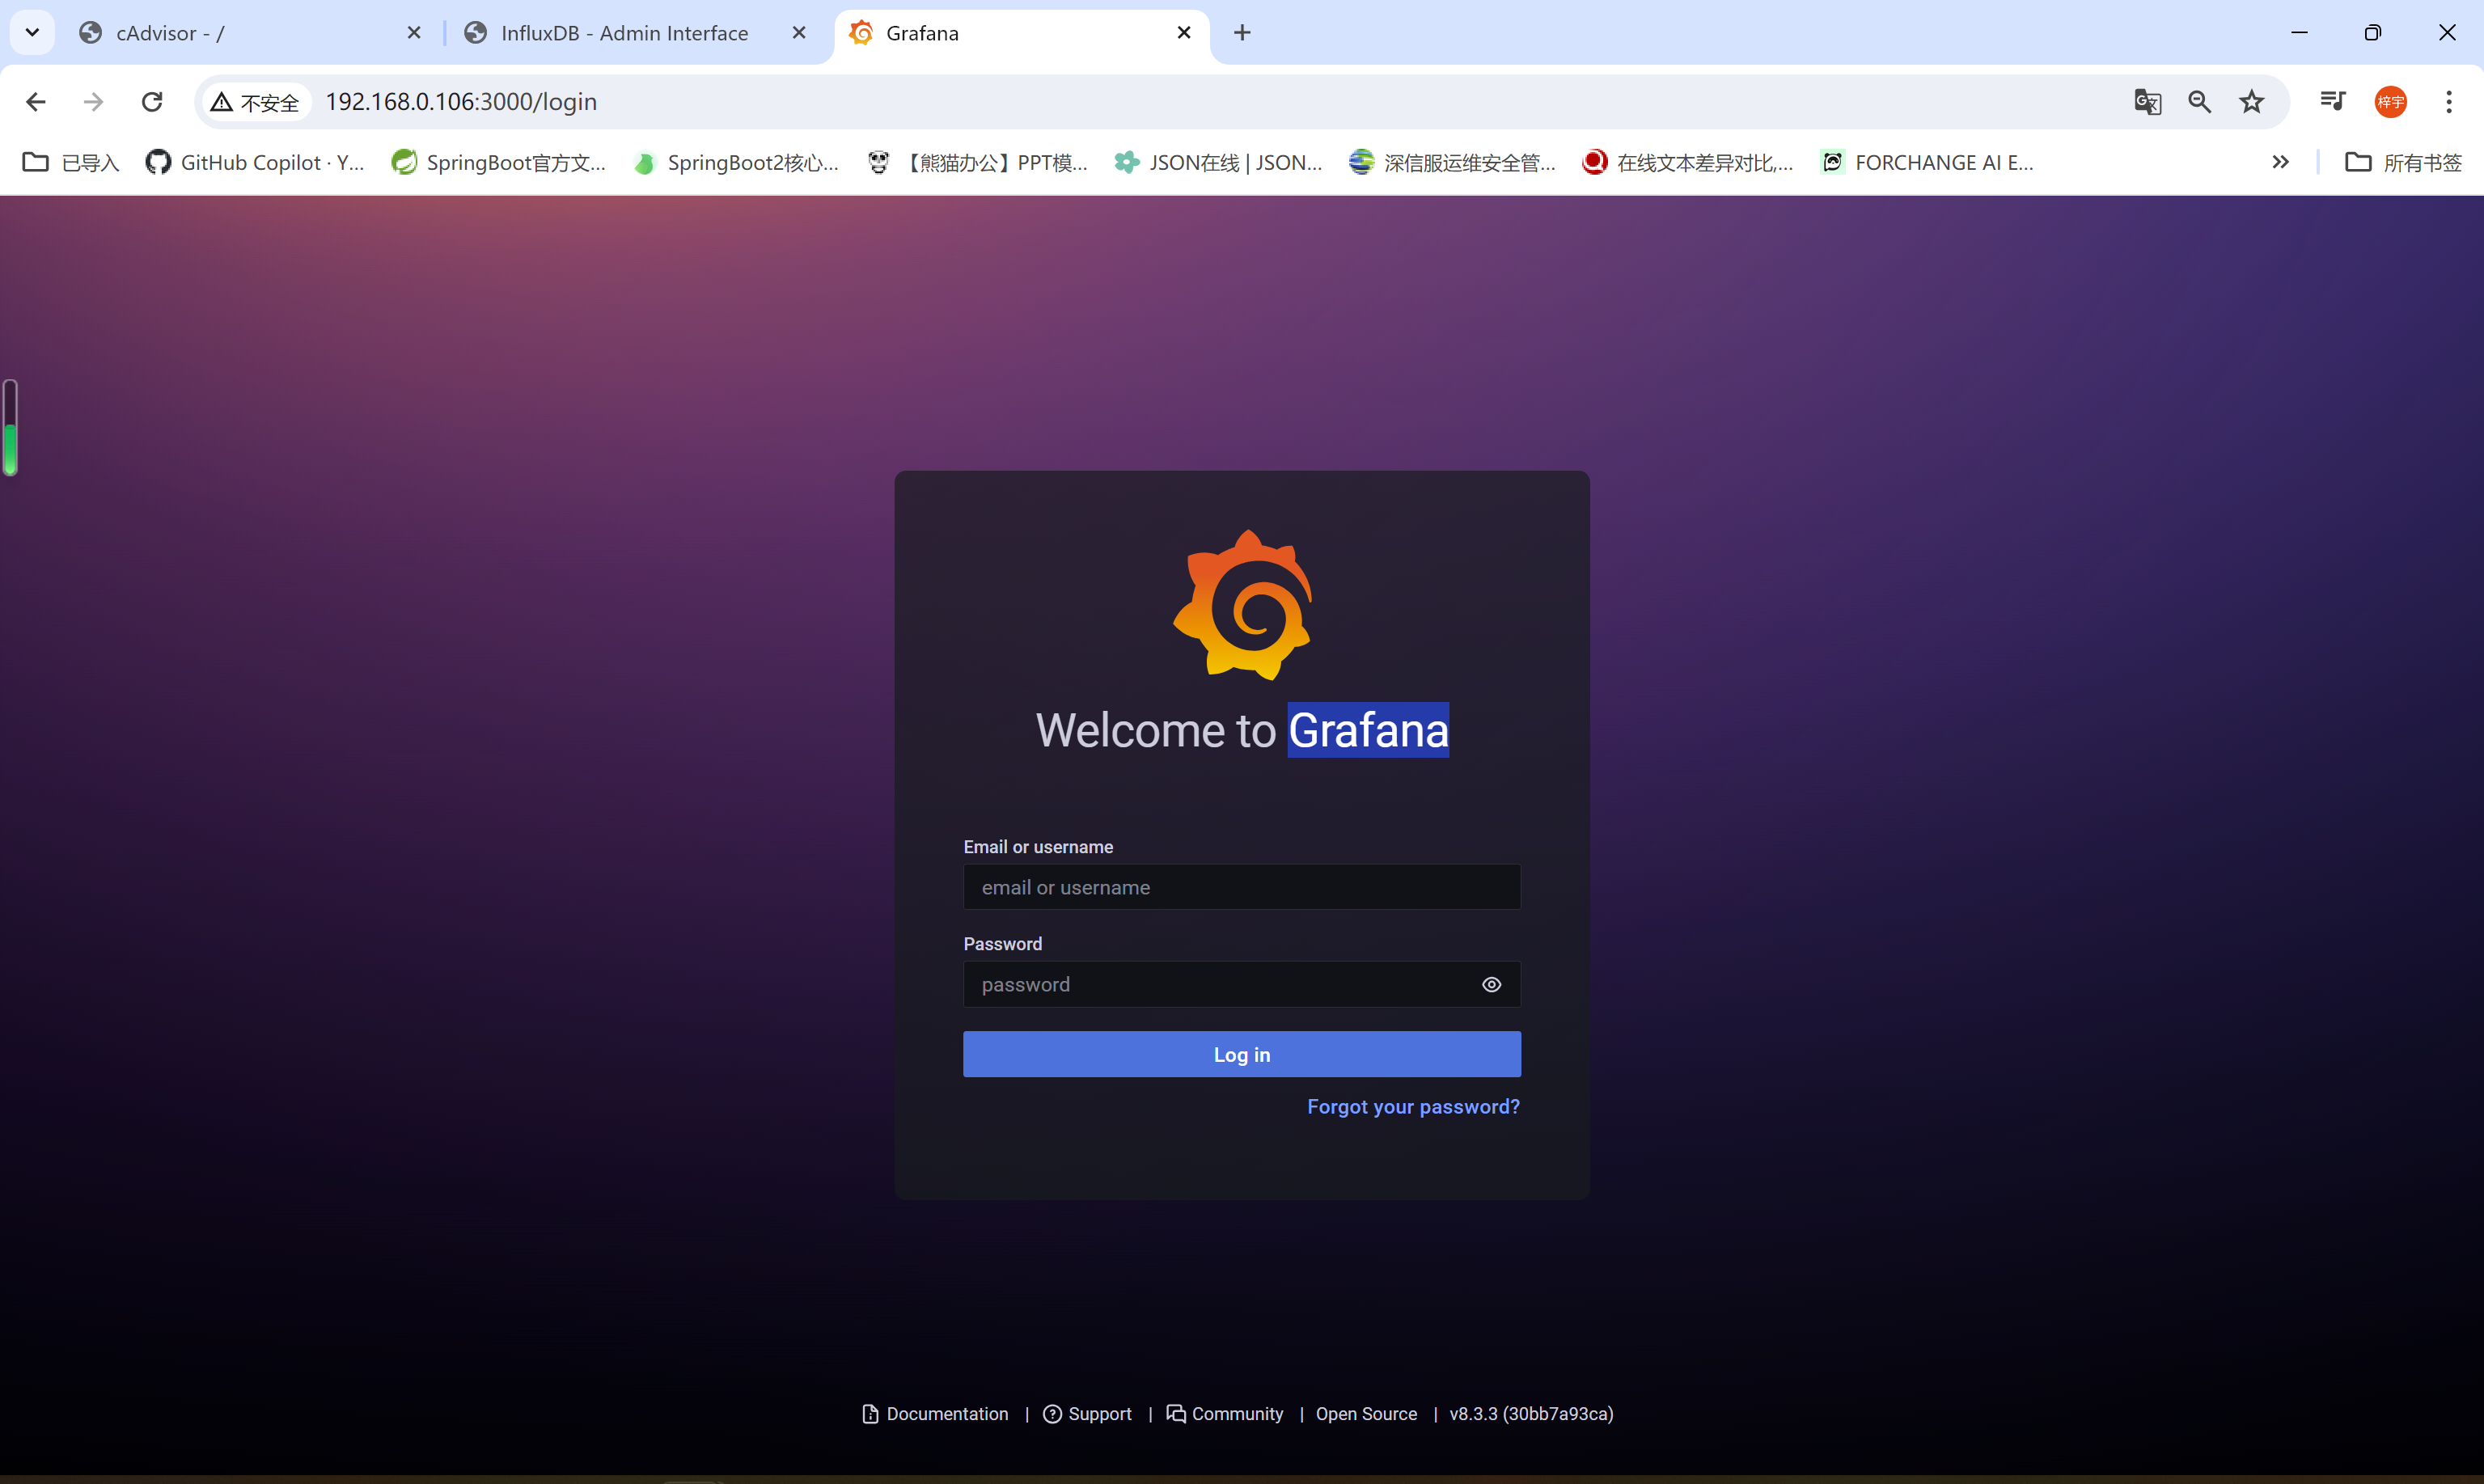Go forward with the forward arrow

point(93,102)
